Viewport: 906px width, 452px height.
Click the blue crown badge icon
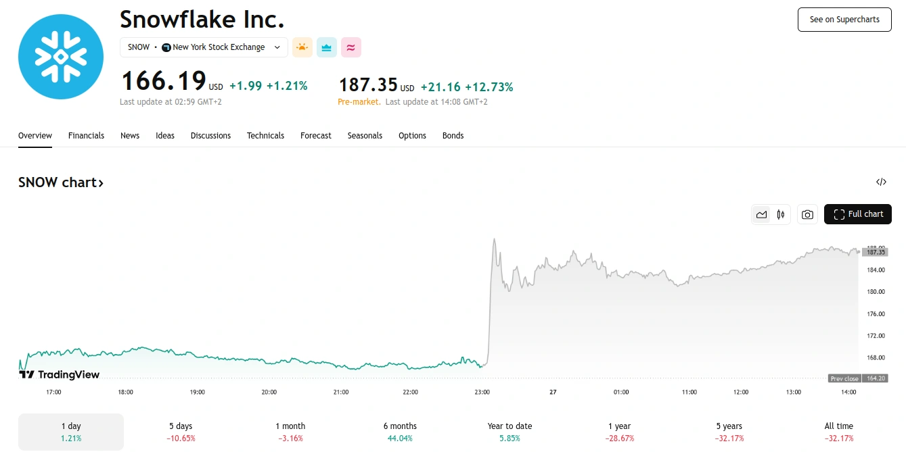[x=327, y=47]
